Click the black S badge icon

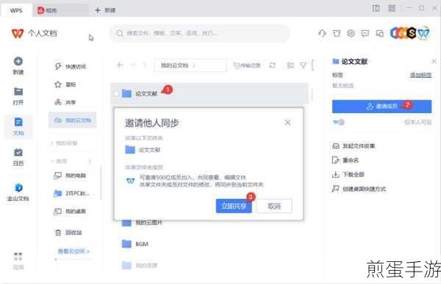[411, 33]
